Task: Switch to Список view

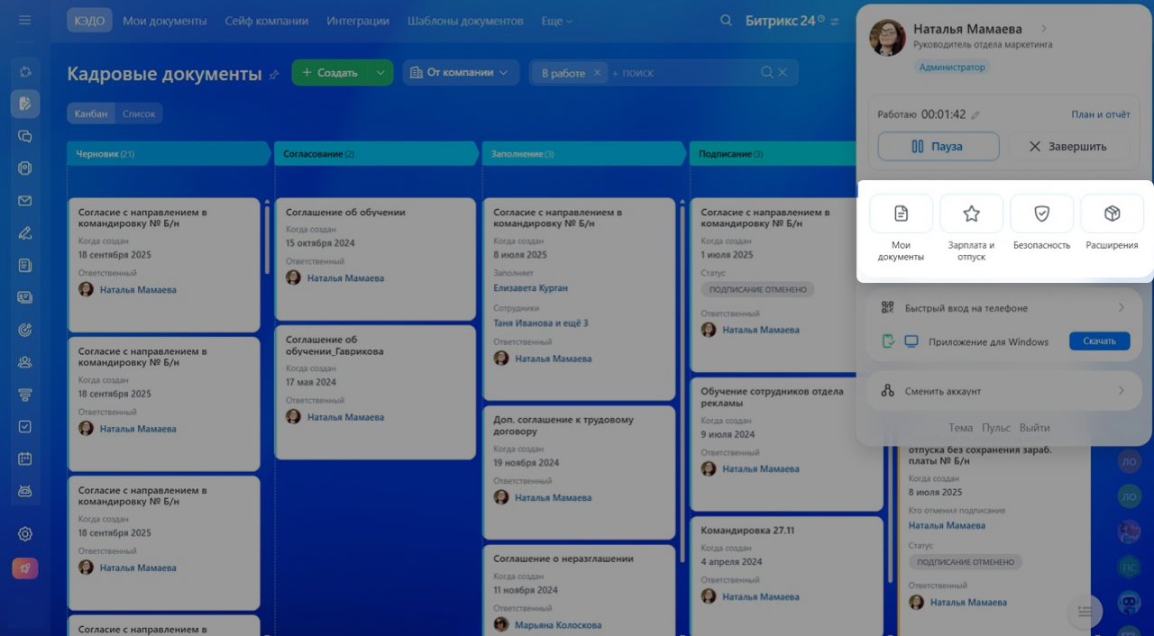Action: point(139,114)
